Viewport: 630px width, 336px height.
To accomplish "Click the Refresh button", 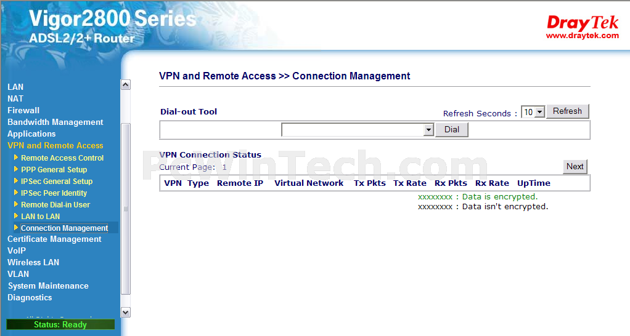I will (567, 111).
